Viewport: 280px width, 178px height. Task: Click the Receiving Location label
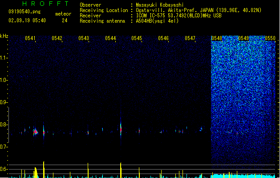[x=104, y=10]
